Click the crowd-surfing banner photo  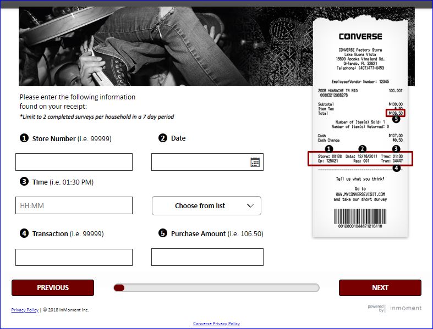coord(166,46)
